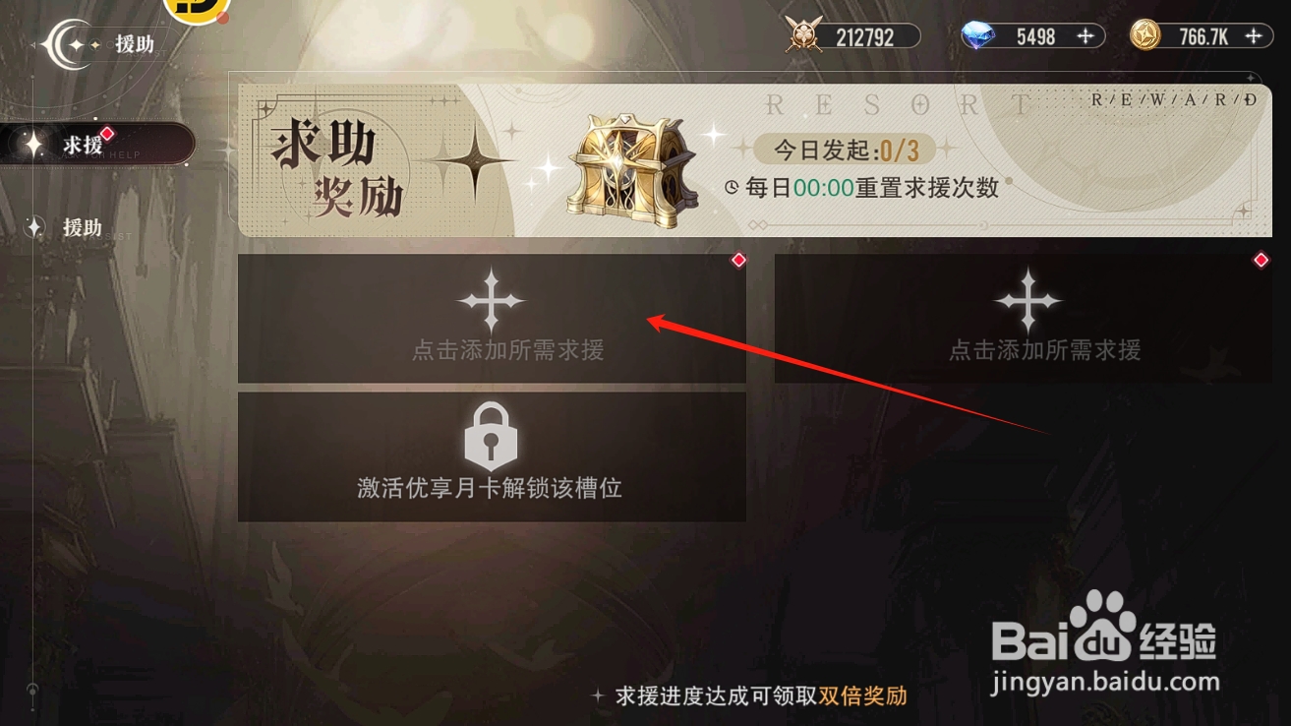Click the plus cross in left request slot

pos(491,299)
